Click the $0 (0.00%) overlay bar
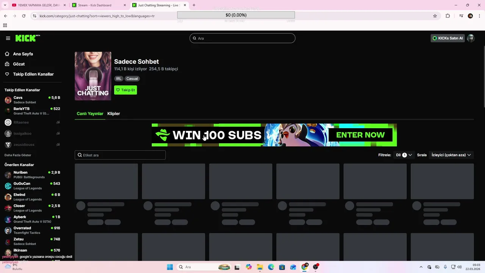The width and height of the screenshot is (485, 273). [x=236, y=15]
